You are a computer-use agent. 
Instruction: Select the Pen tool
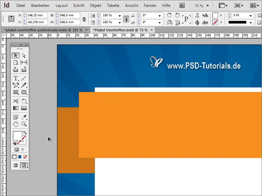(x=16, y=85)
